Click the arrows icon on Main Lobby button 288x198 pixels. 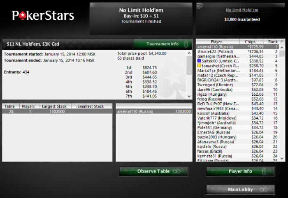264,189
